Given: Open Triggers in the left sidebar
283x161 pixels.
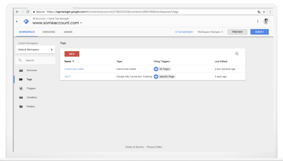Looking at the screenshot, I should 31,89.
